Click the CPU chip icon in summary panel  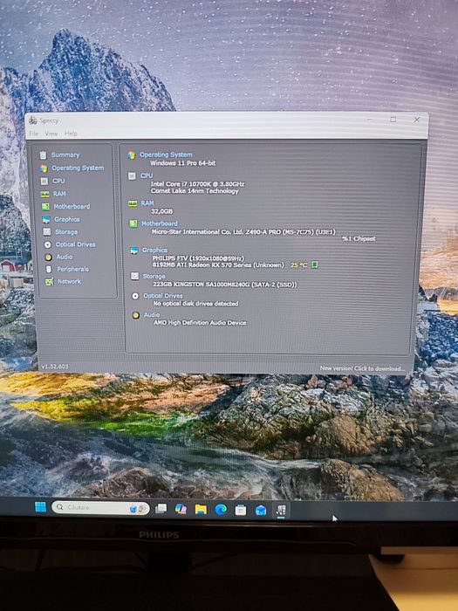[x=132, y=176]
